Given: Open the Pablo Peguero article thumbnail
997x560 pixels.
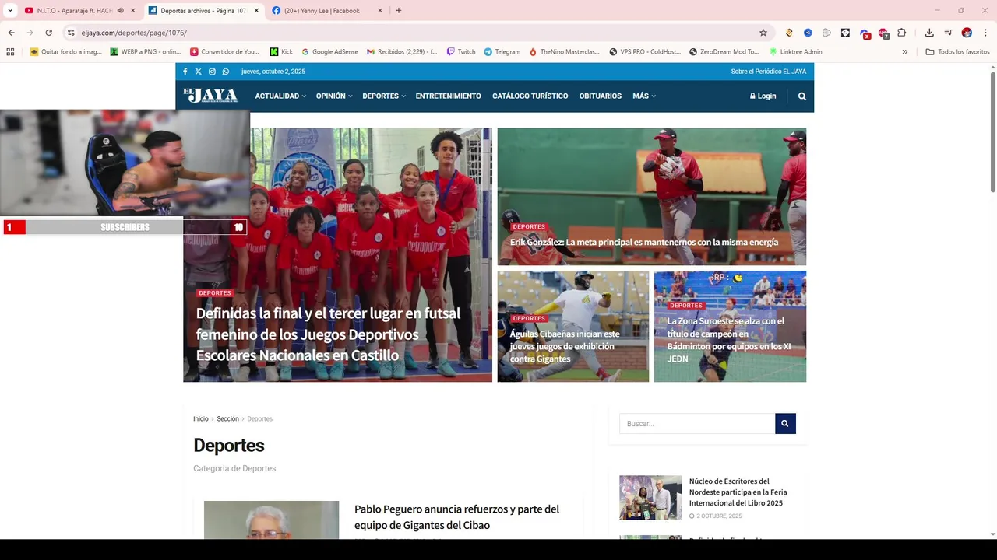Looking at the screenshot, I should pos(271,520).
